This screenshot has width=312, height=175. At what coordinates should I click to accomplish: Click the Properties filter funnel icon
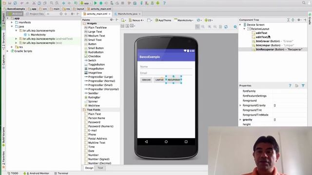303,86
